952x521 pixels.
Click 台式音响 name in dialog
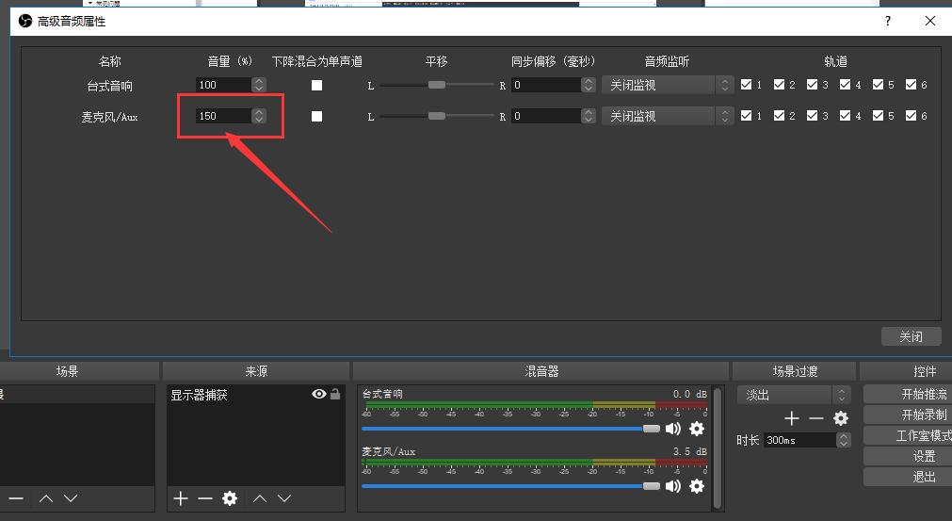pyautogui.click(x=110, y=86)
